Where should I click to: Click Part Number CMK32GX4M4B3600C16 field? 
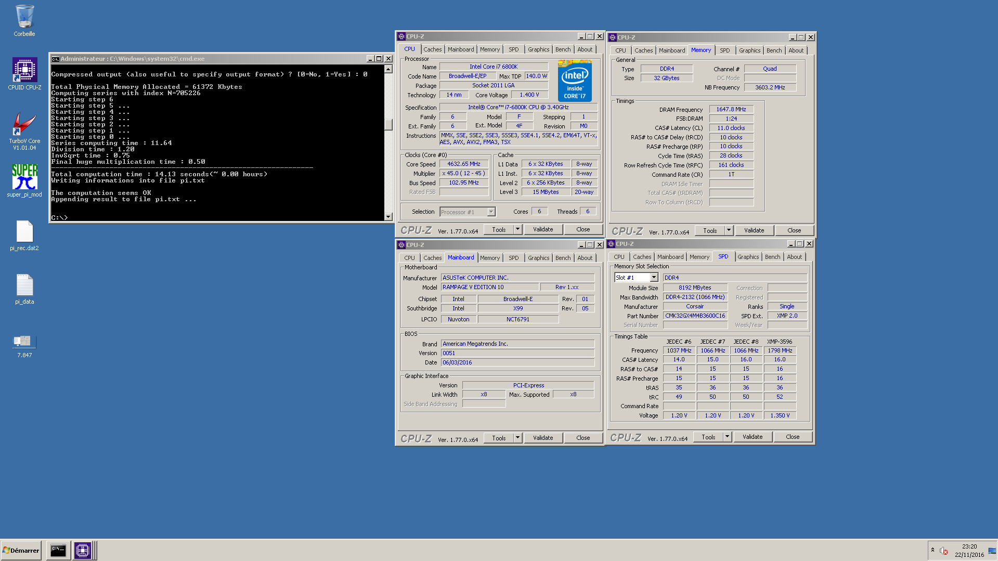[695, 316]
